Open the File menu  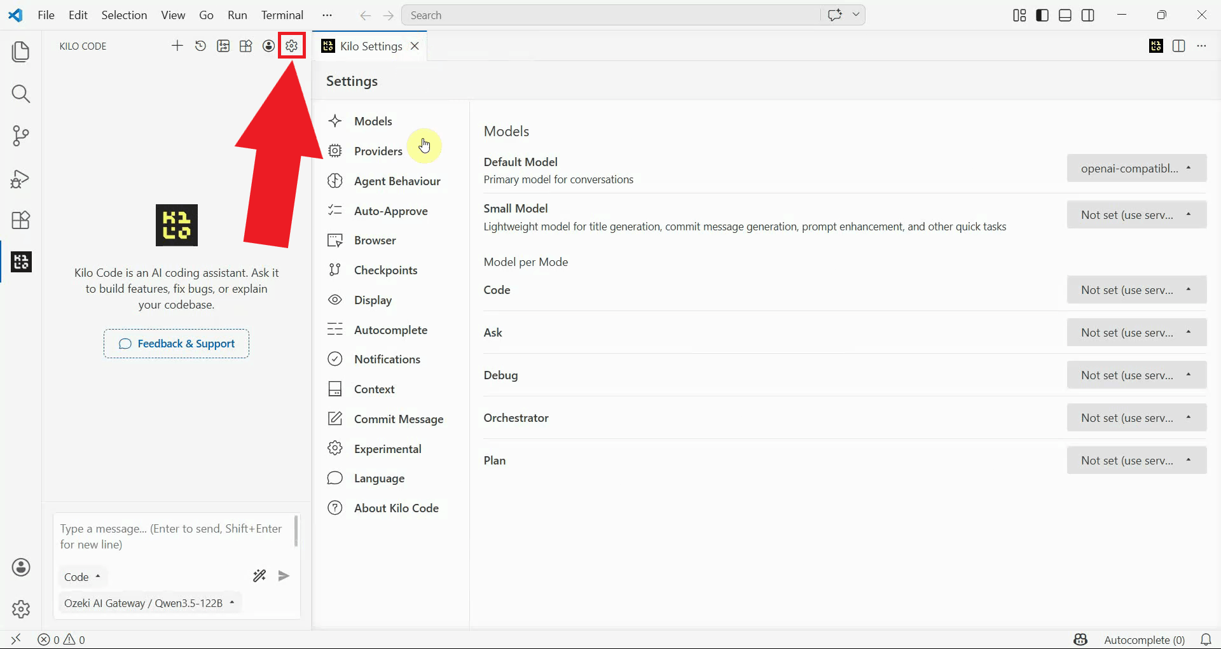pos(46,15)
